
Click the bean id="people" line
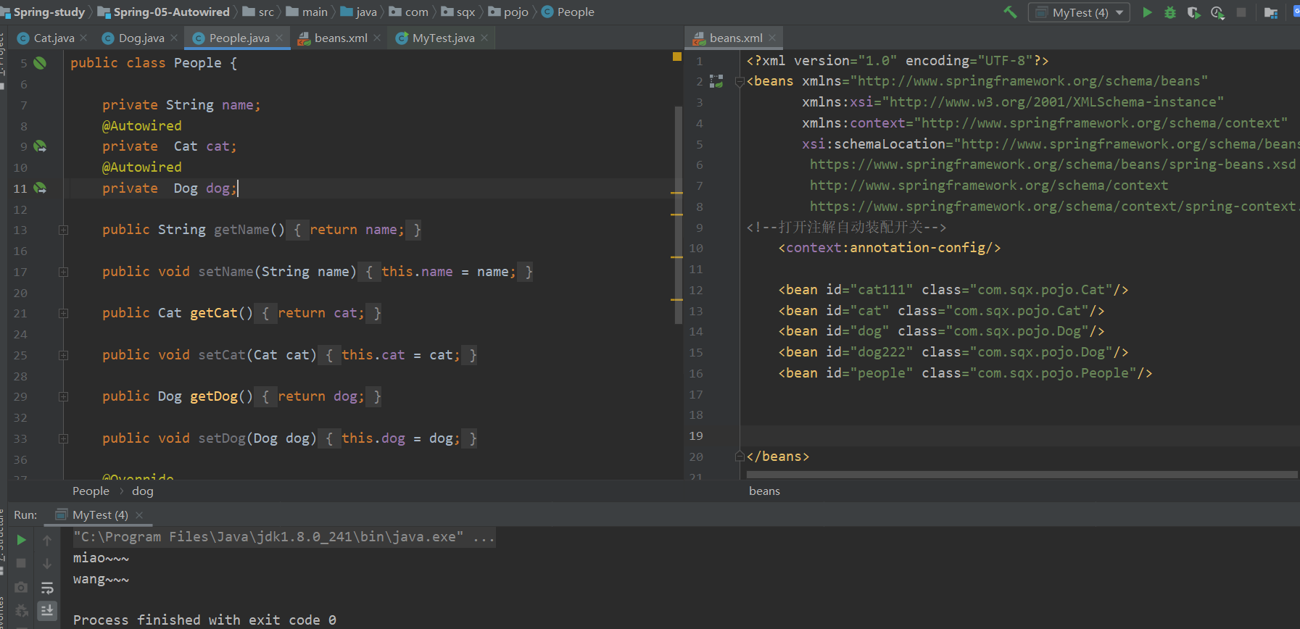966,373
